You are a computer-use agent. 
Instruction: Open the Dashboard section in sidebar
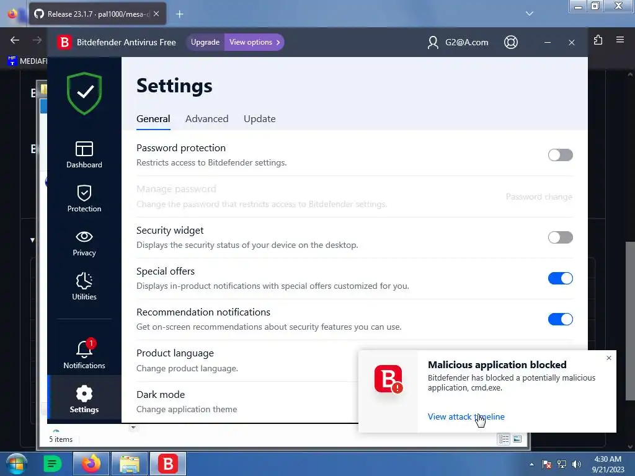(x=84, y=154)
